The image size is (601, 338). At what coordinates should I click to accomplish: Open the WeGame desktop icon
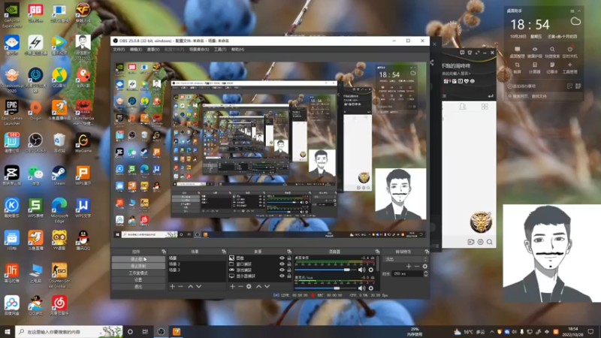[83, 143]
